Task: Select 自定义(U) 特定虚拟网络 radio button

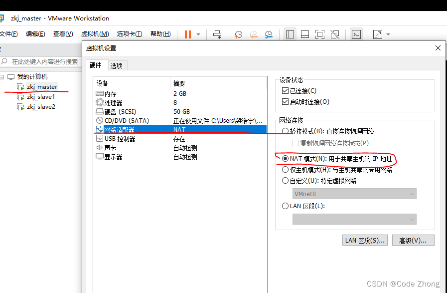Action: click(285, 181)
